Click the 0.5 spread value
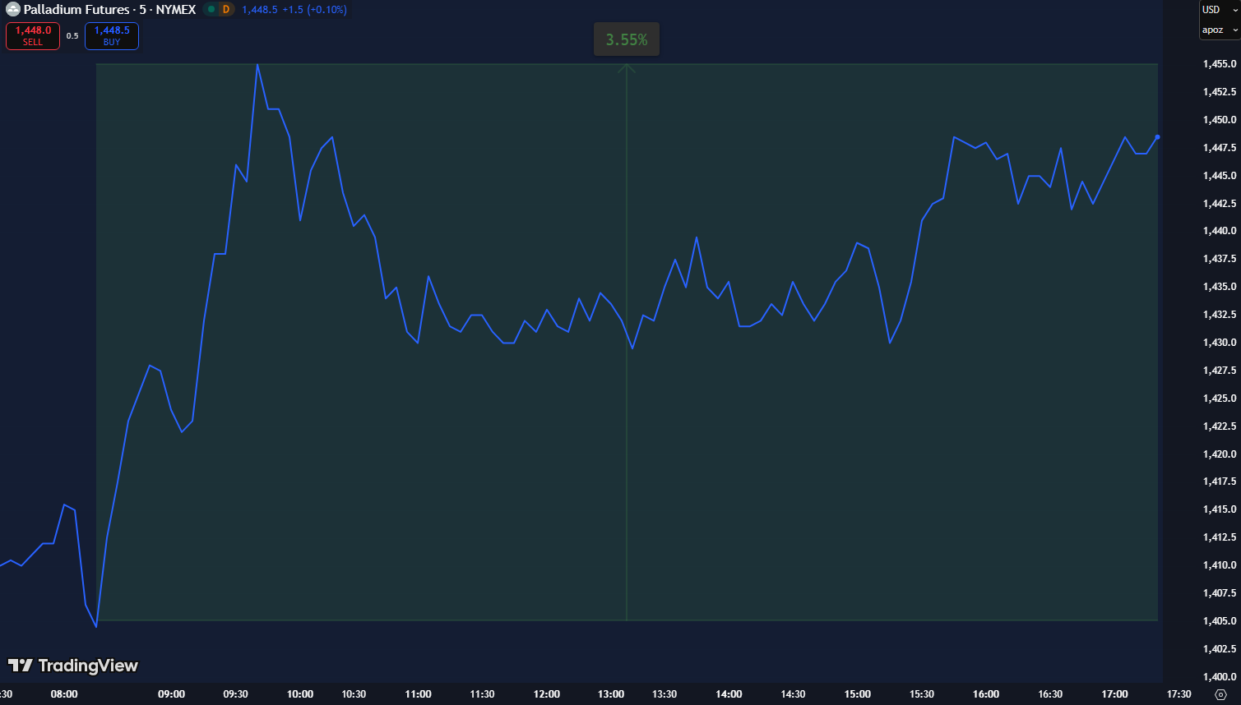Screen dimensions: 1241x705 point(72,36)
